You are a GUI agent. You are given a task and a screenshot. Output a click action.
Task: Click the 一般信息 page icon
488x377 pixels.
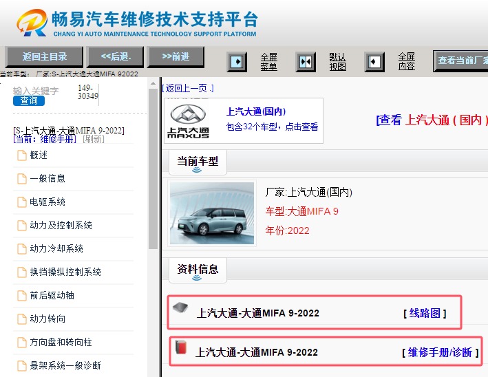[22, 179]
